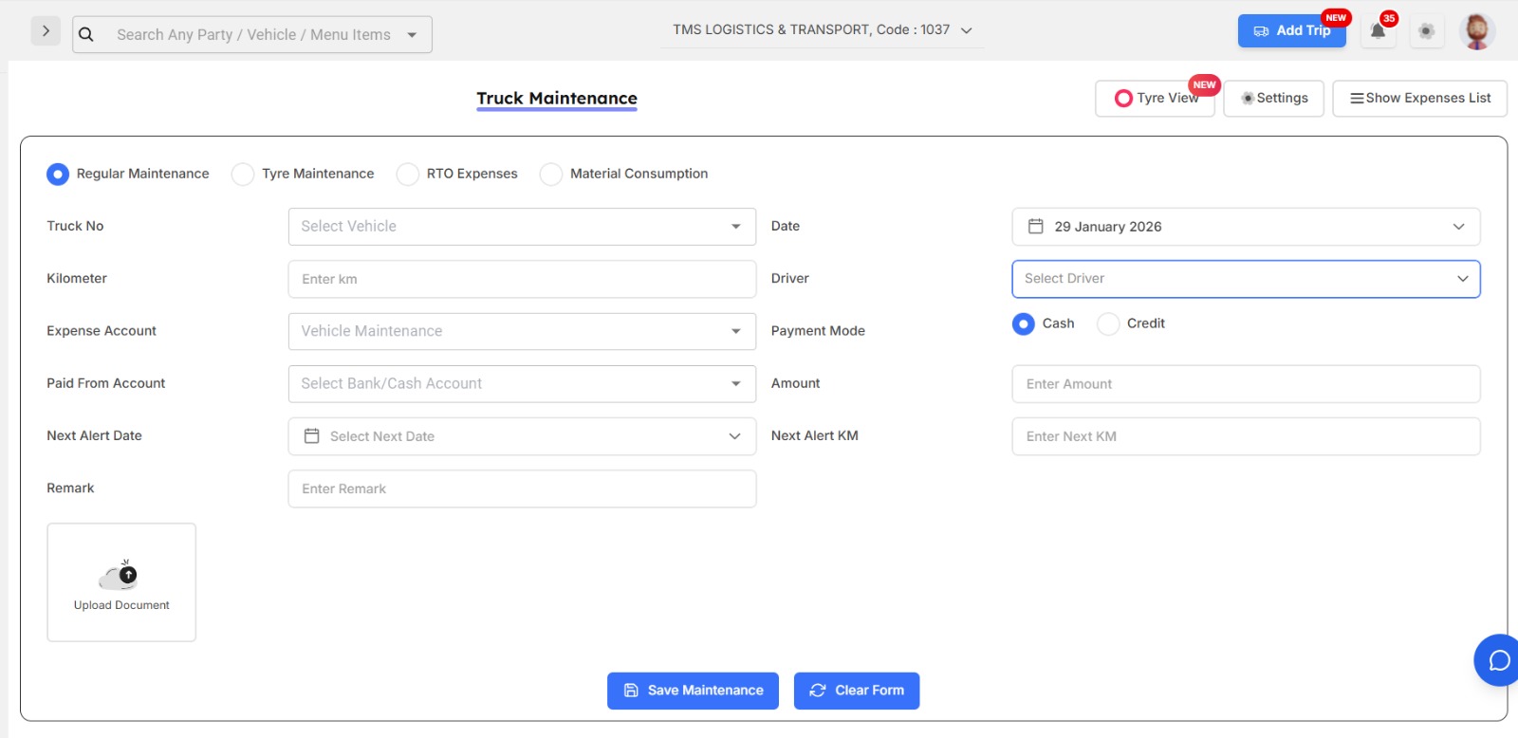
Task: Open the user profile avatar
Action: pos(1476,31)
